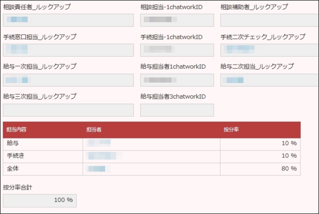Click the 給与二次担当_ルックアップ field
The width and height of the screenshot is (319, 214).
[x=270, y=80]
